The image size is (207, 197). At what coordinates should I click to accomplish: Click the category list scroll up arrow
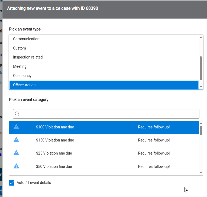click(x=201, y=123)
